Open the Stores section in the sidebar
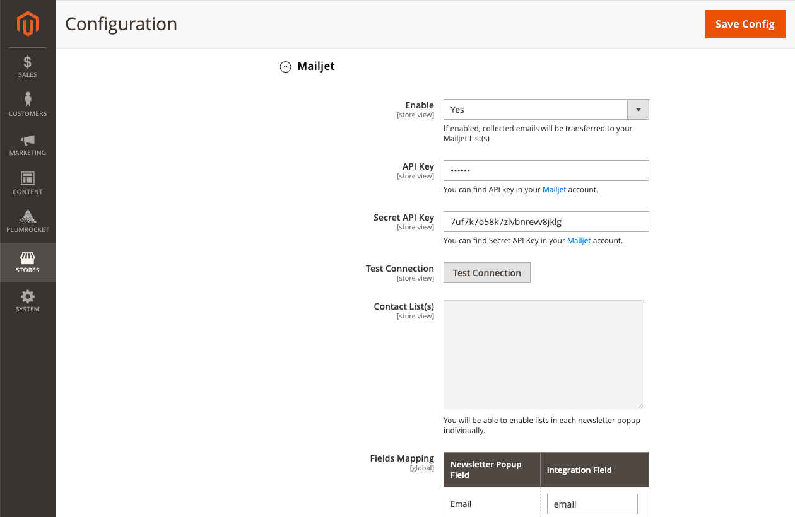 (28, 262)
